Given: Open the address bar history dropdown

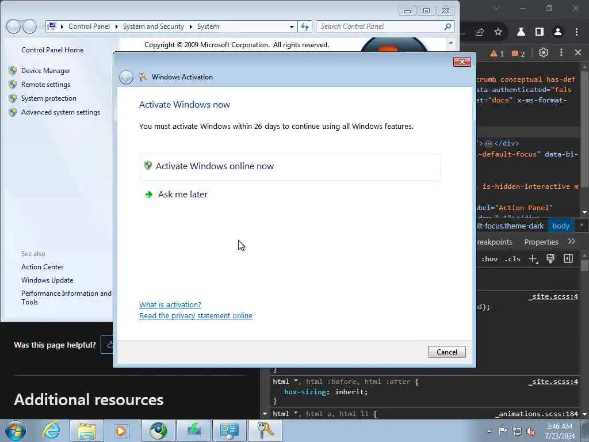Looking at the screenshot, I should pyautogui.click(x=292, y=26).
